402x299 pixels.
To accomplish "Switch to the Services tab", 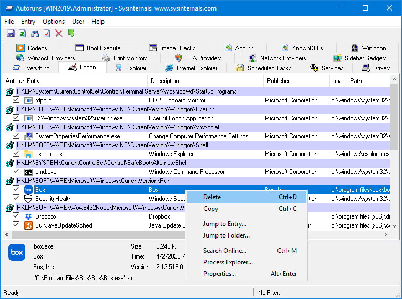I will [x=327, y=68].
